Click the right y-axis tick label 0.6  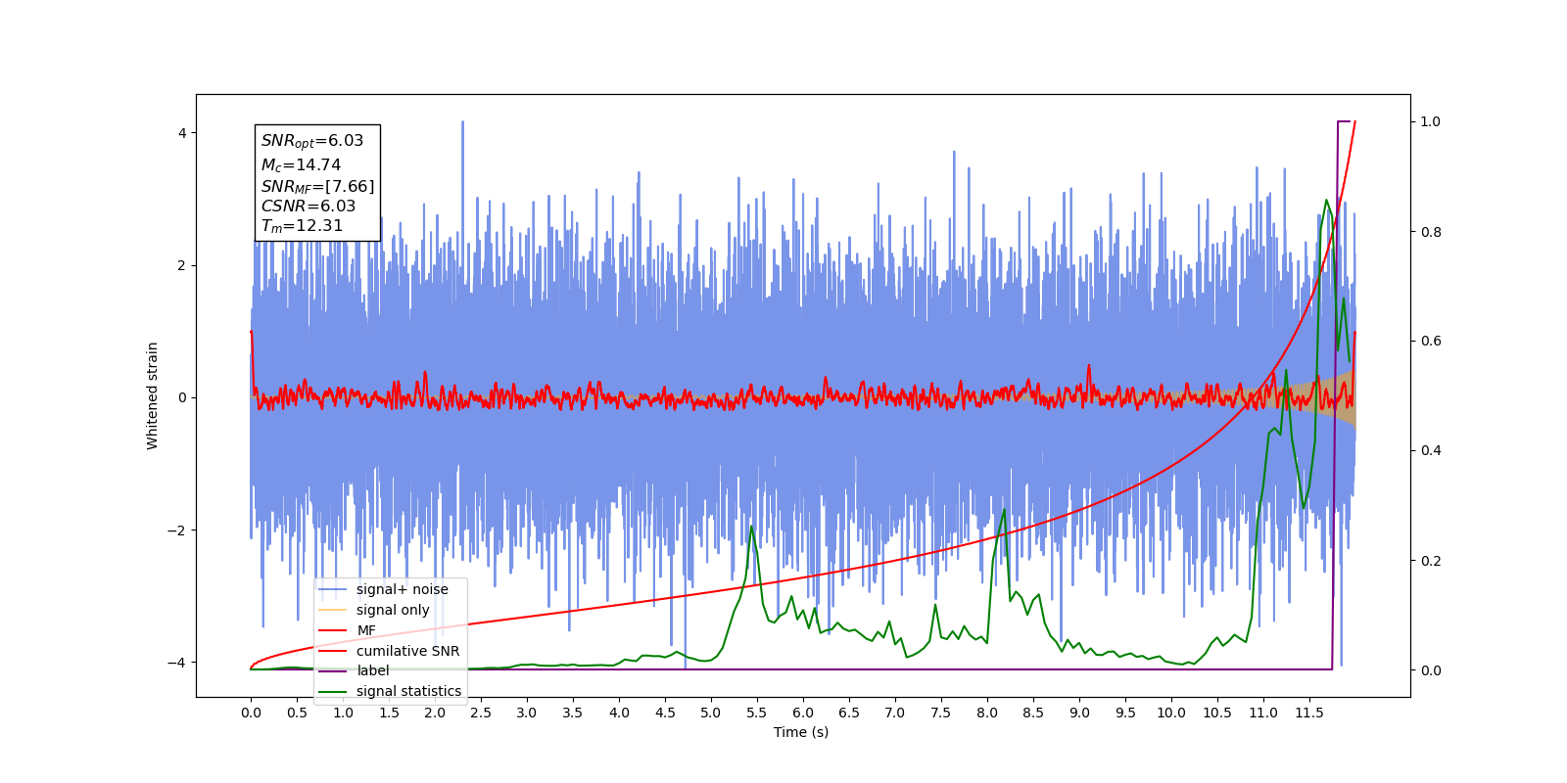point(1431,342)
